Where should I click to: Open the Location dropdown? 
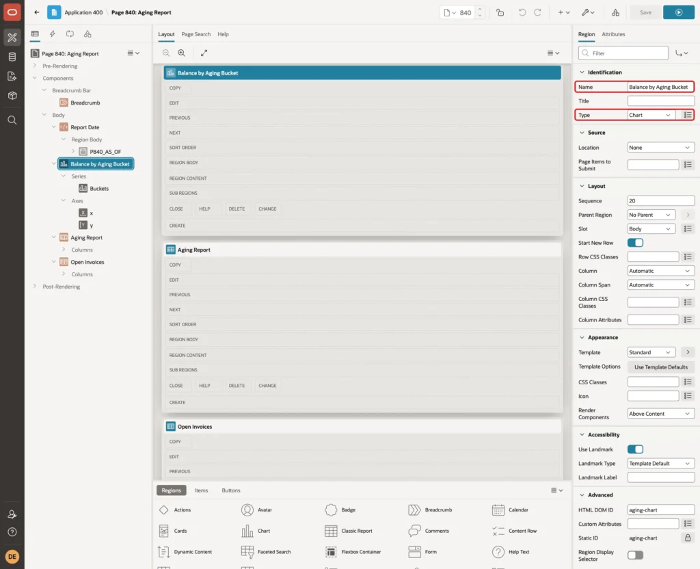tap(661, 148)
